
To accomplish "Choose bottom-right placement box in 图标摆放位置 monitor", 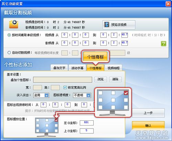I will (56, 131).
